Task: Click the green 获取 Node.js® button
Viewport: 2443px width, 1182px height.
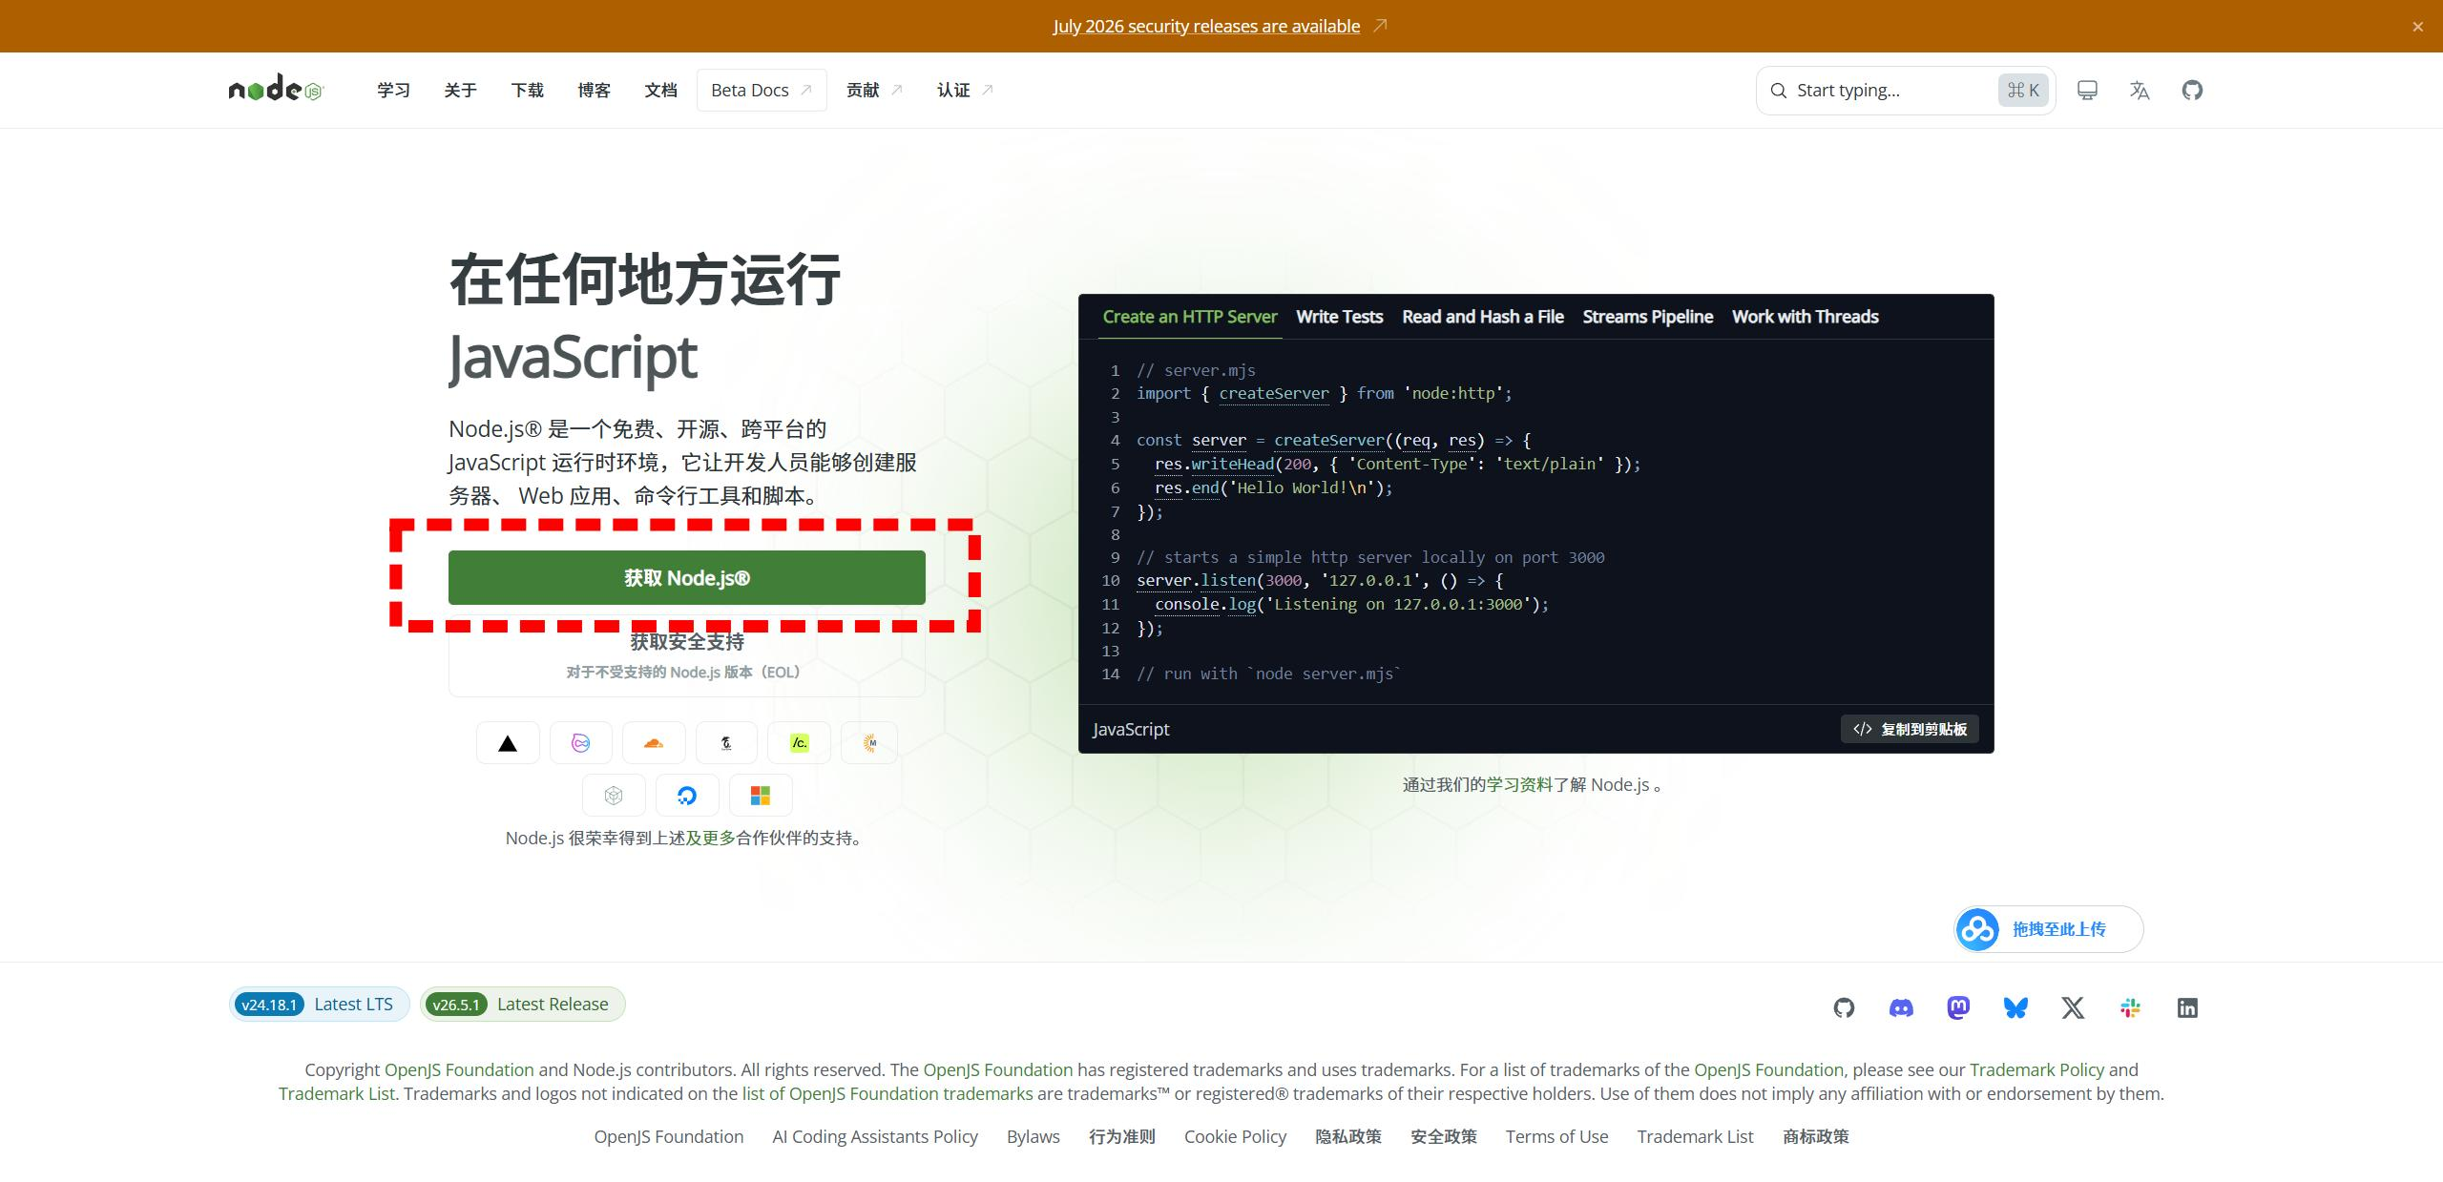Action: click(x=687, y=577)
